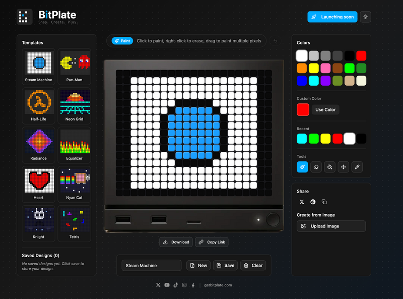Click the download icon on Download button
Viewport: 403px width, 299px height.
coord(165,242)
